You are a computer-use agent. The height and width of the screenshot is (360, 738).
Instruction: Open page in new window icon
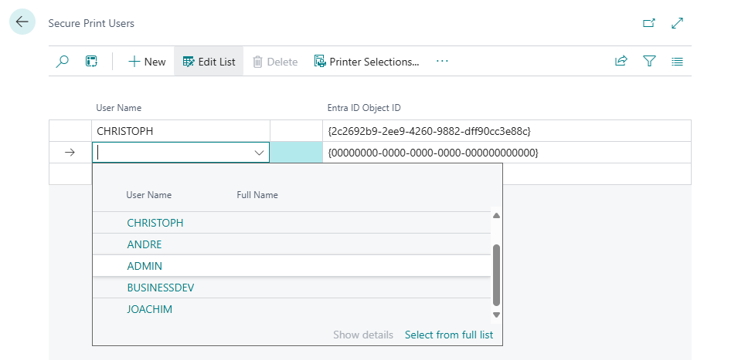tap(649, 23)
